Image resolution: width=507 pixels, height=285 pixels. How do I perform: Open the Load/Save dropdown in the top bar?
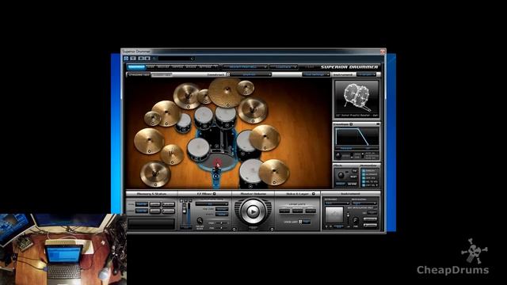284,66
